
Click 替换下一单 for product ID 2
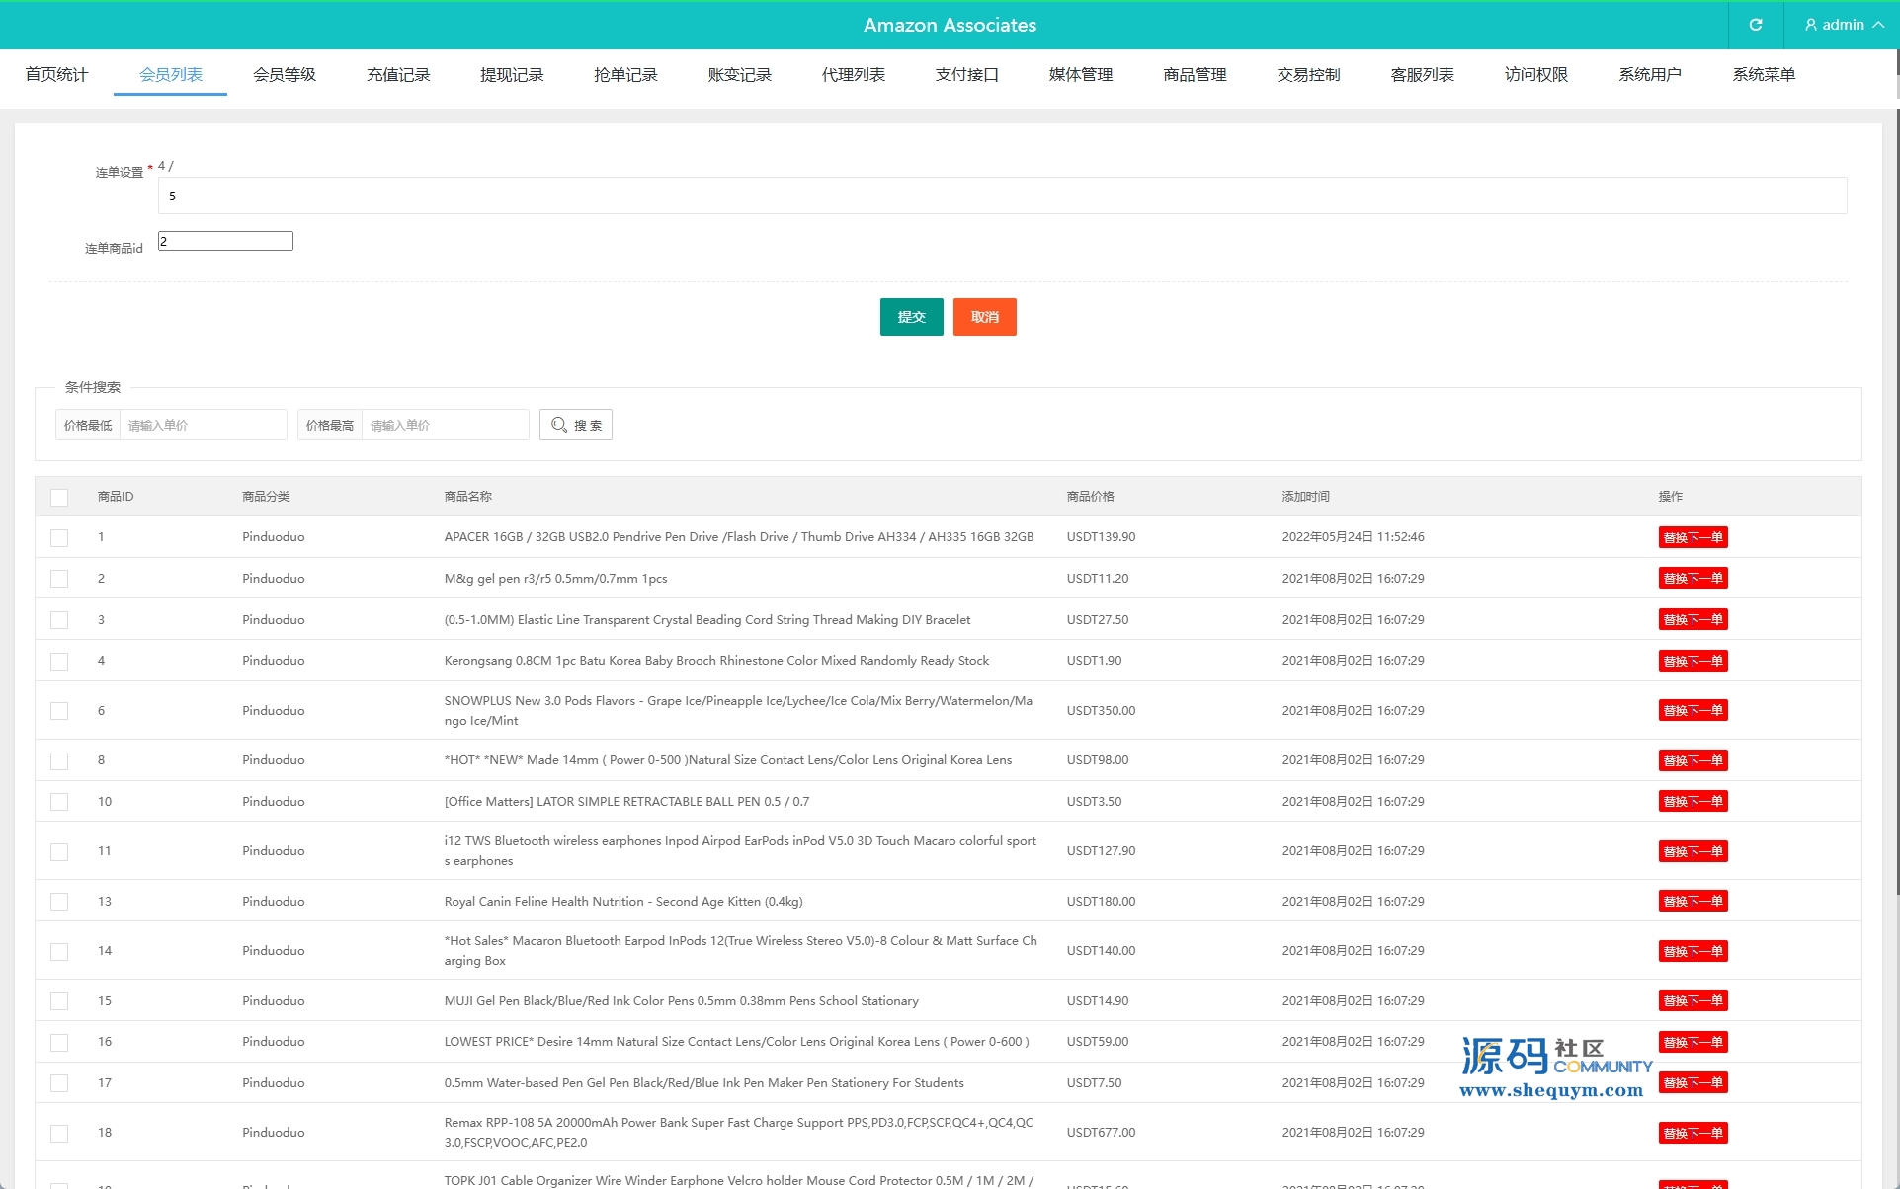[x=1693, y=578]
